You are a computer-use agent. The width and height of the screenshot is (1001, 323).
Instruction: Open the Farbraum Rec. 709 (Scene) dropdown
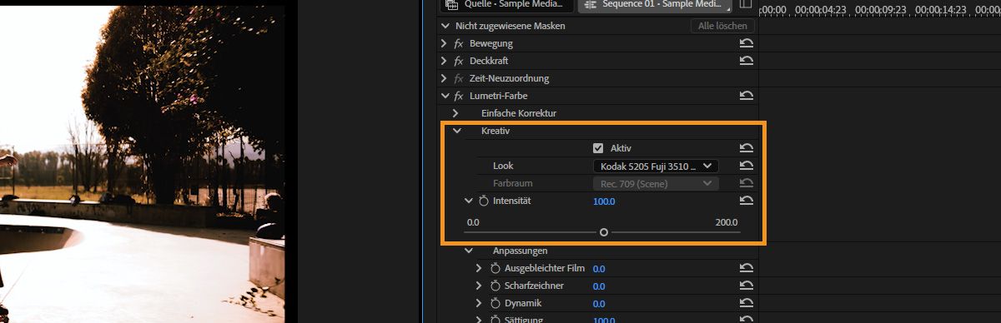(x=655, y=183)
